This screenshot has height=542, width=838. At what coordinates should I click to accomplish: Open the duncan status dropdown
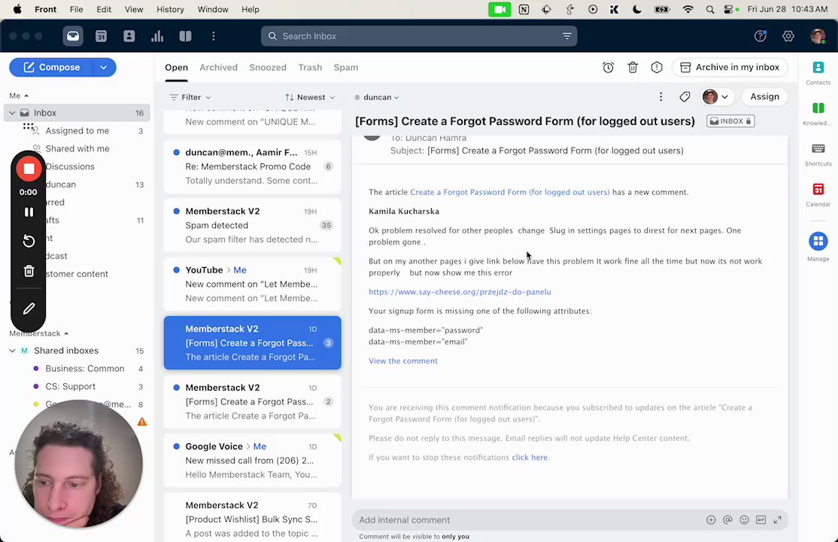click(x=377, y=97)
